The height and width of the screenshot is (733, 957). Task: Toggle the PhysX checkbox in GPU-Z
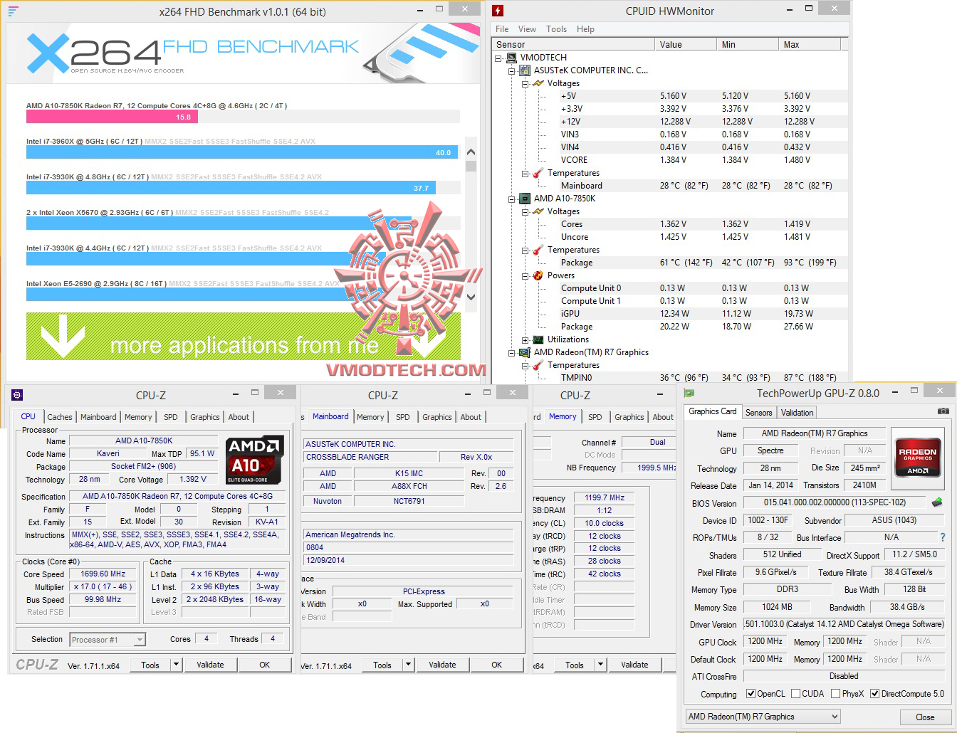coord(836,694)
